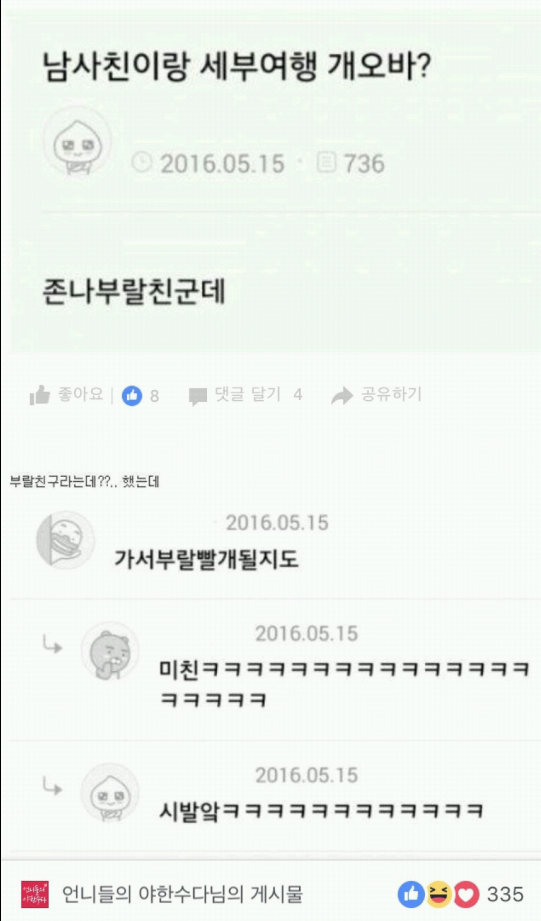This screenshot has width=541, height=921.
Task: Click the red page logo at bottom
Action: (35, 894)
